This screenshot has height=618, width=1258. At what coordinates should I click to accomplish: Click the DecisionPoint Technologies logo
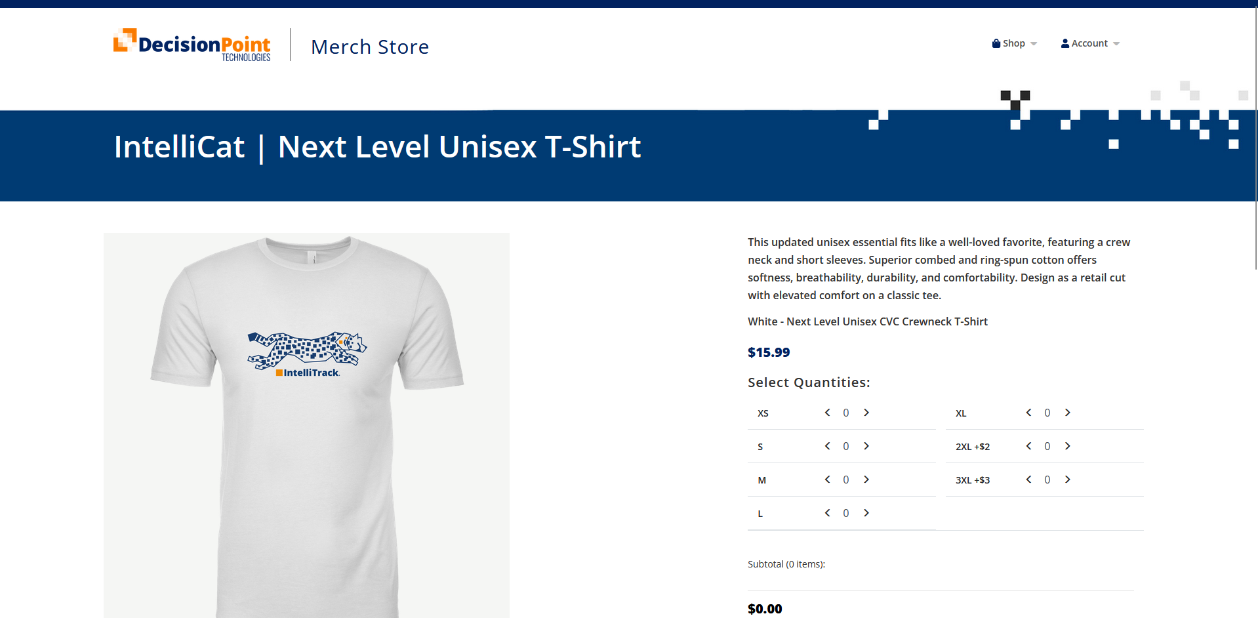point(192,45)
